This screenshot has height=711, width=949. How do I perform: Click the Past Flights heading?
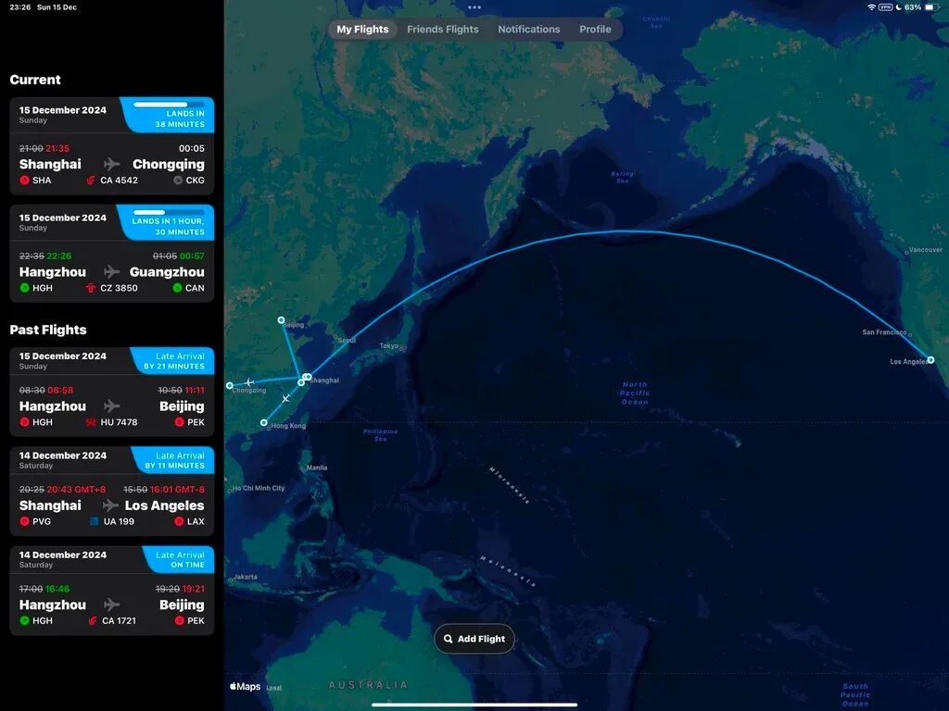(x=48, y=330)
